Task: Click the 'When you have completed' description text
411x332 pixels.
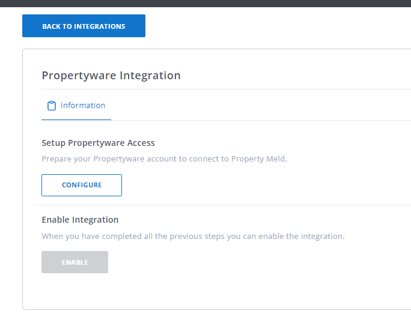Action: [193, 236]
